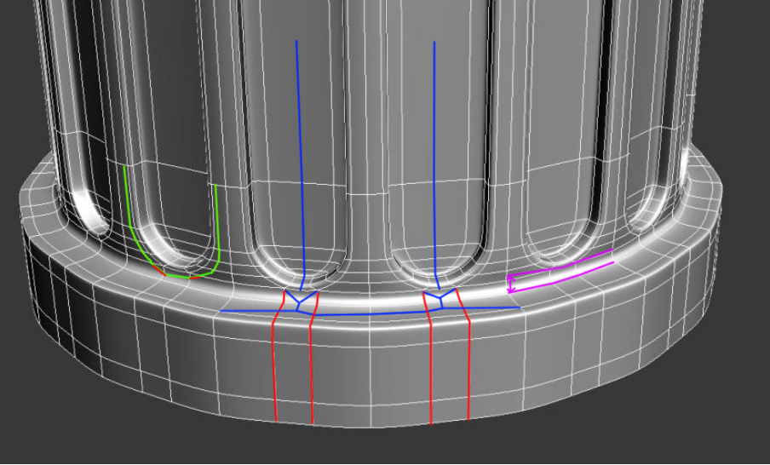Select the fluted column mesh in viewport
Viewport: 770px width, 465px height.
click(x=371, y=214)
